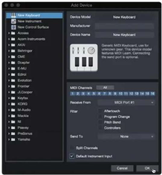The image size is (162, 175).
Task: Expand the Keyfax folder arrow
Action: [9, 98]
